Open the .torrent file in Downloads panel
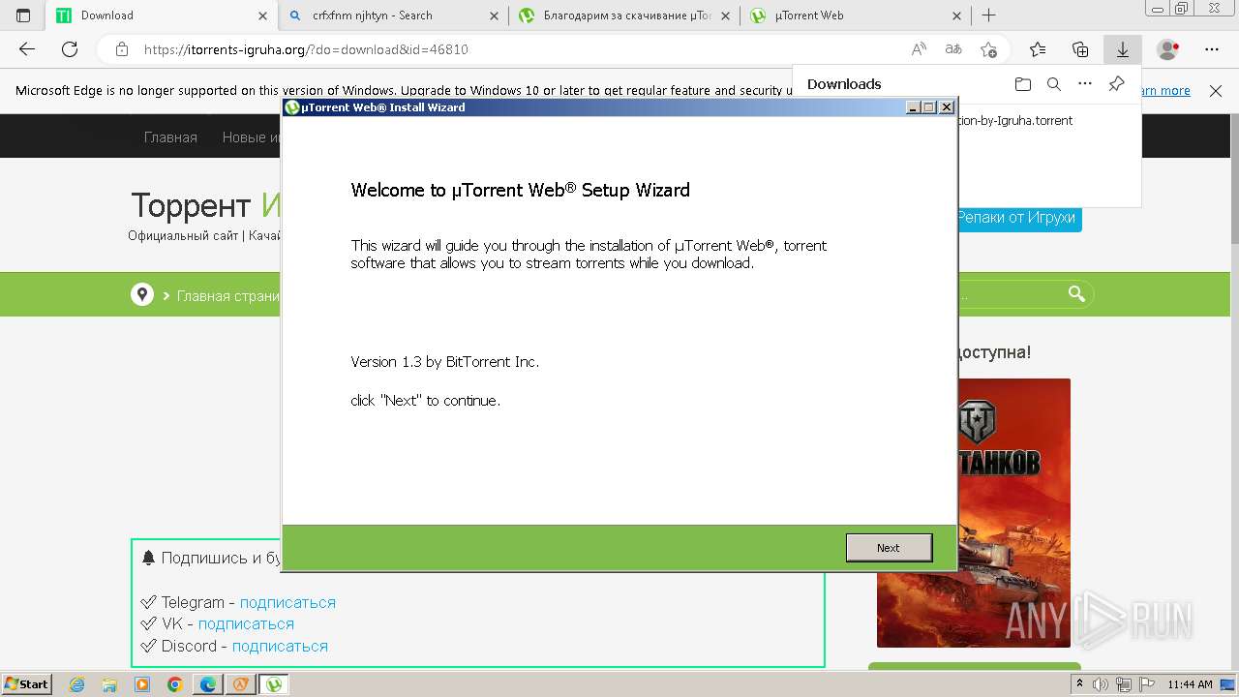The width and height of the screenshot is (1239, 697). tap(1013, 121)
